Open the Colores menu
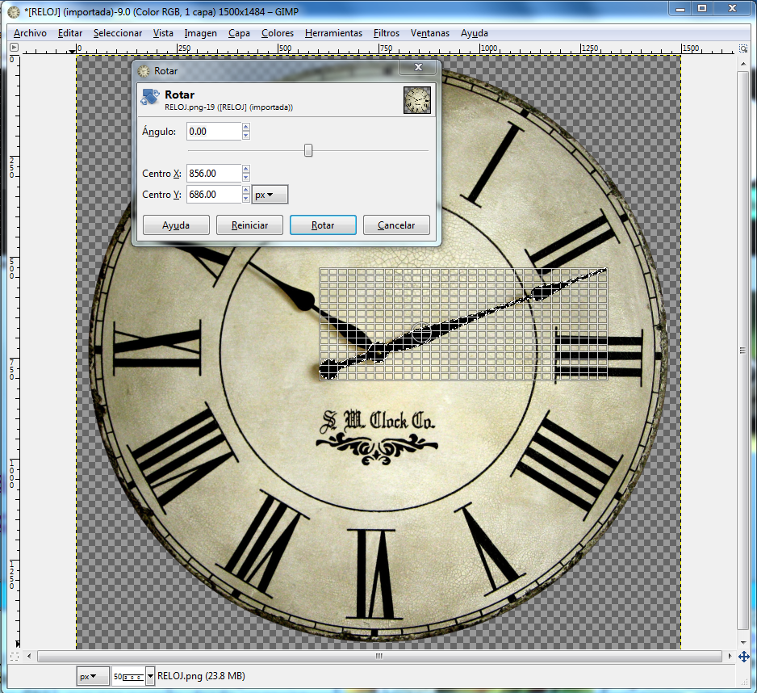 [278, 33]
